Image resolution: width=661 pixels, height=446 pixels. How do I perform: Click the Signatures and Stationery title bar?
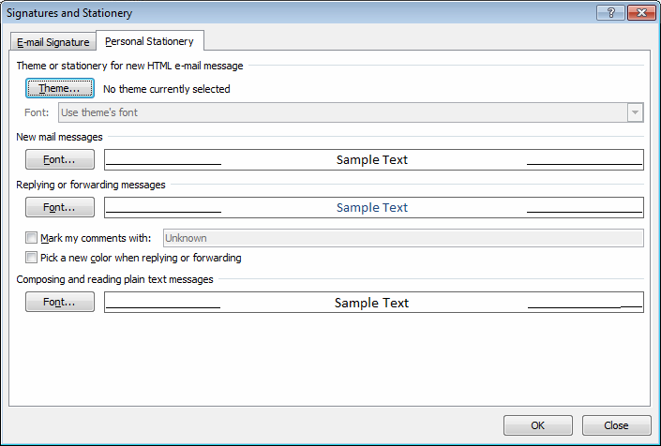295,13
